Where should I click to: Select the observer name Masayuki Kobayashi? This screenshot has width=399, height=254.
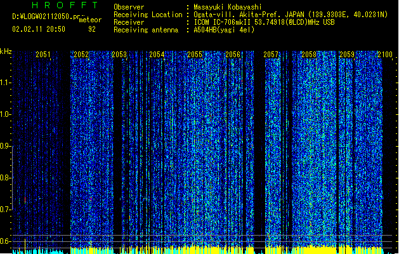click(228, 7)
